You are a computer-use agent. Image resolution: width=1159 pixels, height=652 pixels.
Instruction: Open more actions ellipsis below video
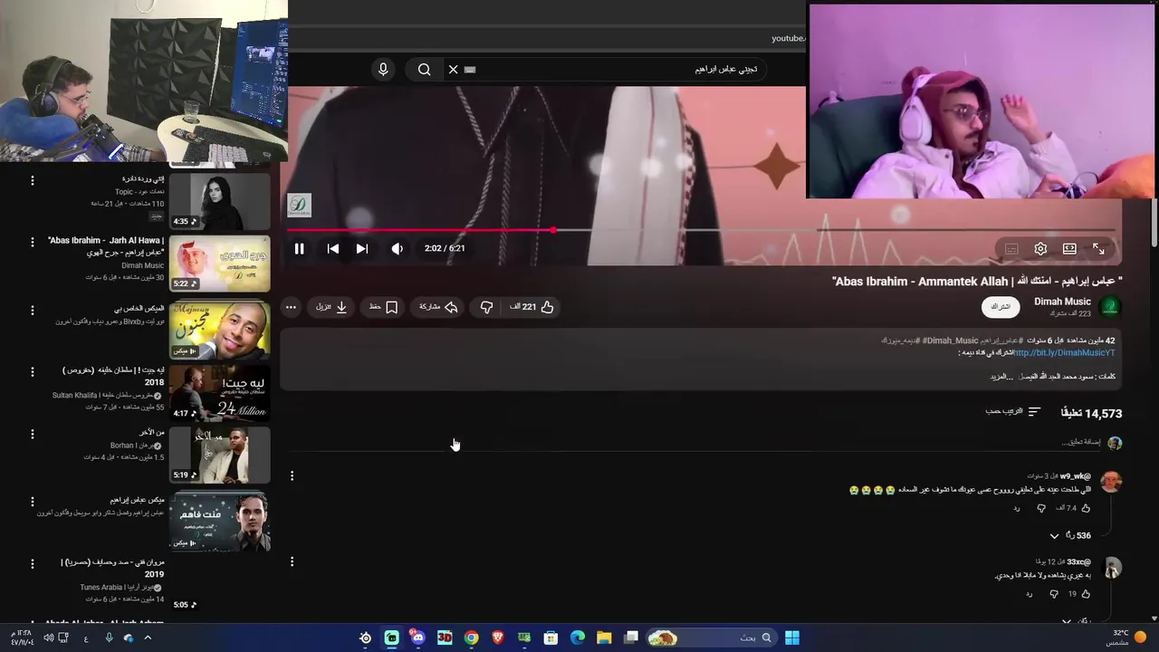(x=291, y=307)
